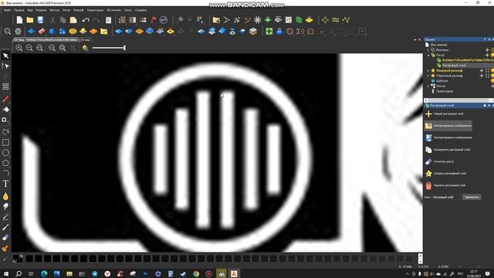Open the Правка menu
This screenshot has width=494, height=278.
click(x=19, y=10)
